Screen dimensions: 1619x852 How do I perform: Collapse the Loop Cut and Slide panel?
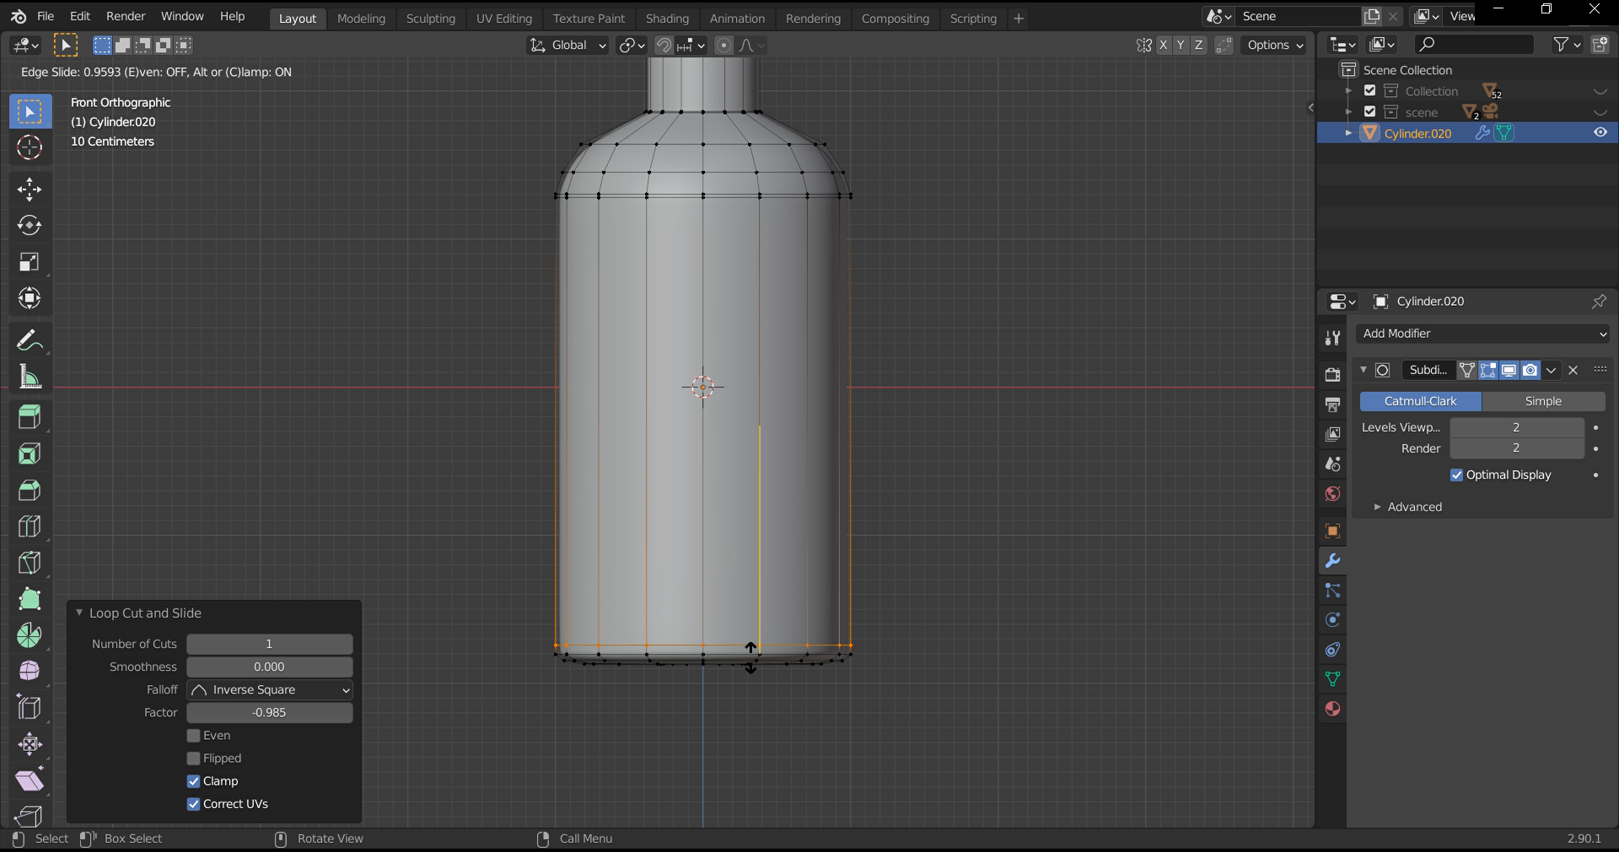tap(79, 613)
